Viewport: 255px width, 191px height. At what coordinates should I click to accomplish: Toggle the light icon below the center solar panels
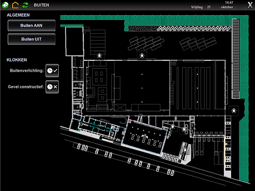[142, 56]
